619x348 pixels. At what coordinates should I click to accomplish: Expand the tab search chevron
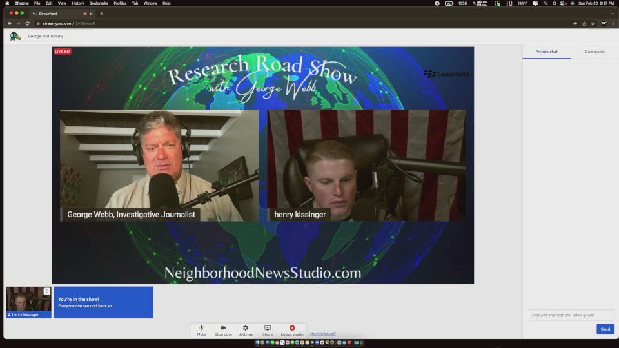[613, 14]
